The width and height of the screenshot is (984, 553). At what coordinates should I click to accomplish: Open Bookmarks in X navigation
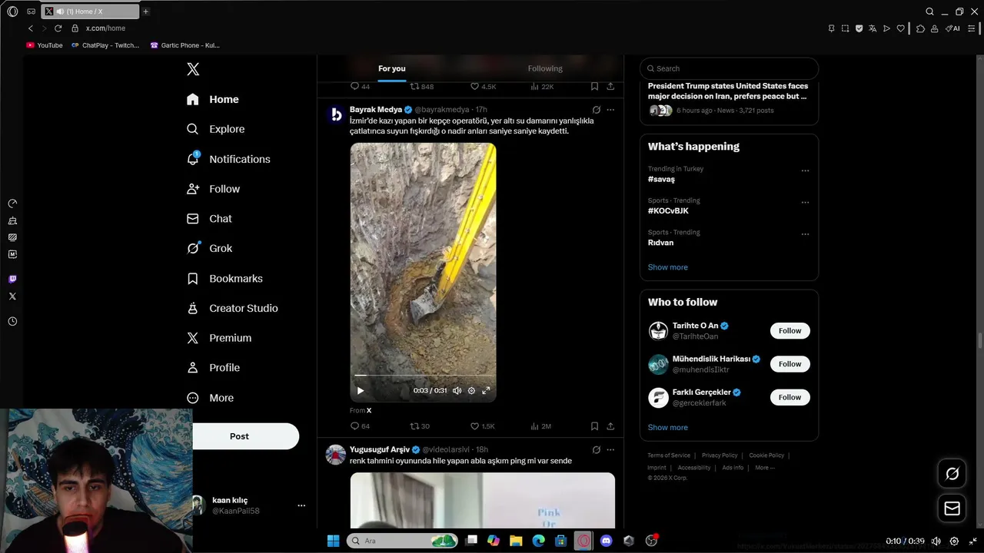pyautogui.click(x=225, y=278)
